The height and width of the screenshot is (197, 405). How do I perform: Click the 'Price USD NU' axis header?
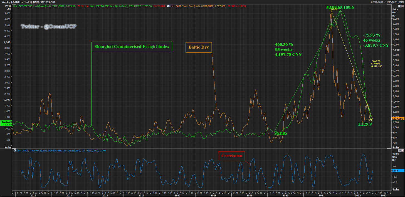[395, 12]
